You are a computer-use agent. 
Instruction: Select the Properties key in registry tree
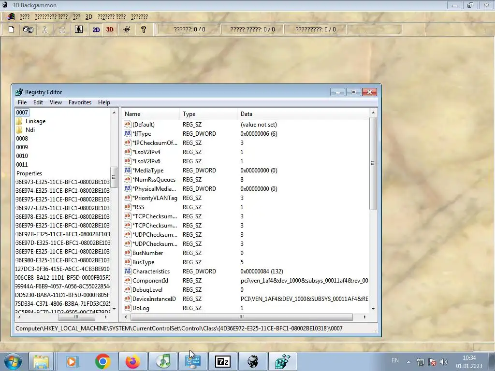[x=29, y=173]
